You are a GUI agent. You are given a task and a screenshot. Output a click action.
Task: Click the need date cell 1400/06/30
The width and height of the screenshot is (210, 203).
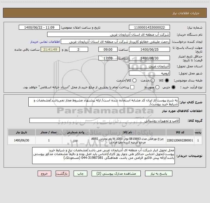click(x=22, y=140)
